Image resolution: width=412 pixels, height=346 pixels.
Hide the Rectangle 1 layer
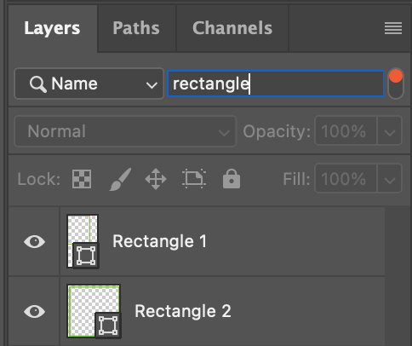[35, 242]
